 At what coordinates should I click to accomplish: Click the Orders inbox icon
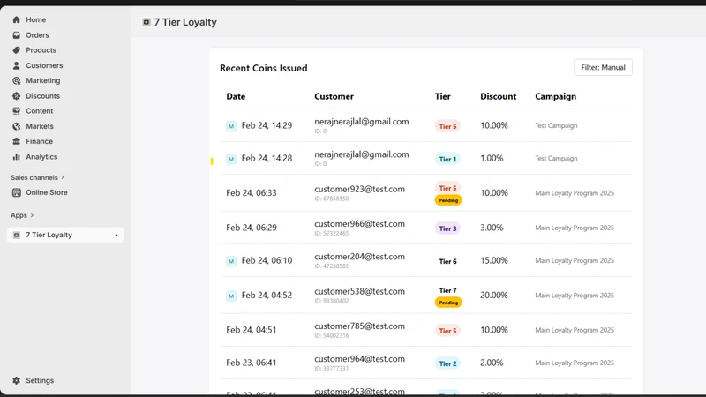17,35
